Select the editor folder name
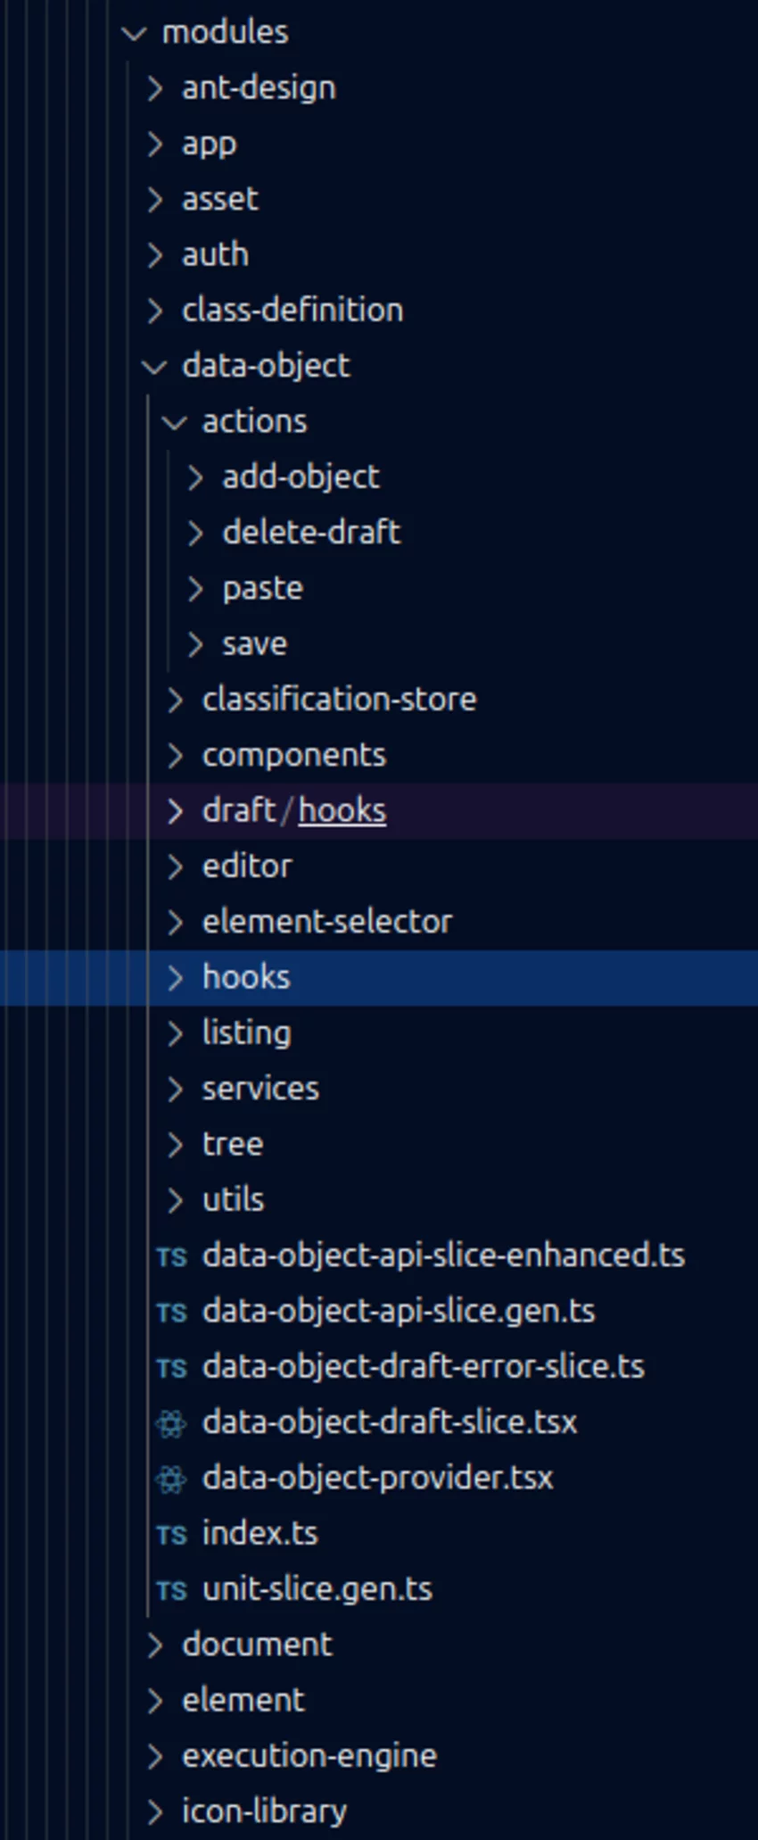The image size is (758, 1840). pyautogui.click(x=247, y=866)
